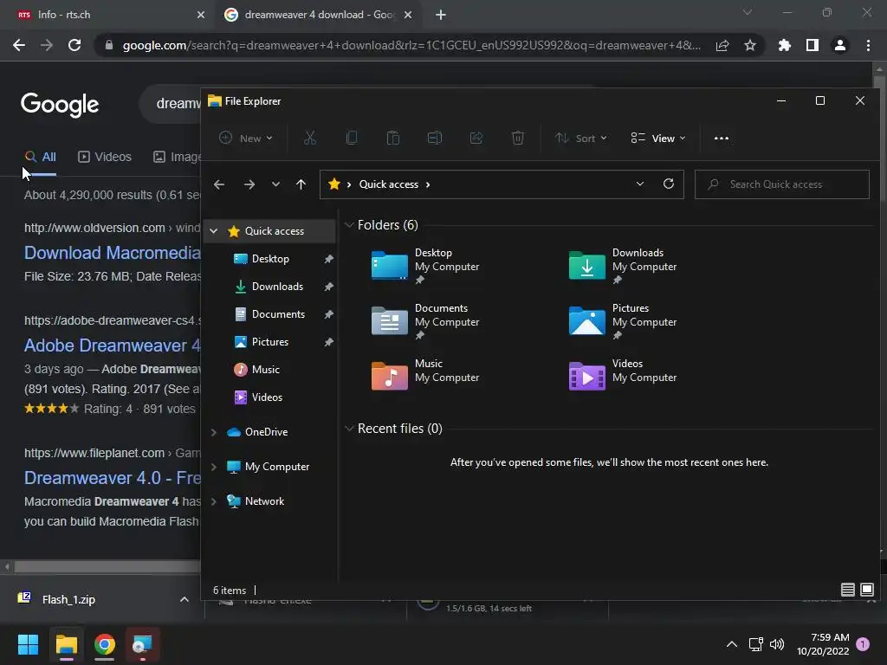The height and width of the screenshot is (665, 887).
Task: Expand the Network tree node
Action: tap(213, 501)
